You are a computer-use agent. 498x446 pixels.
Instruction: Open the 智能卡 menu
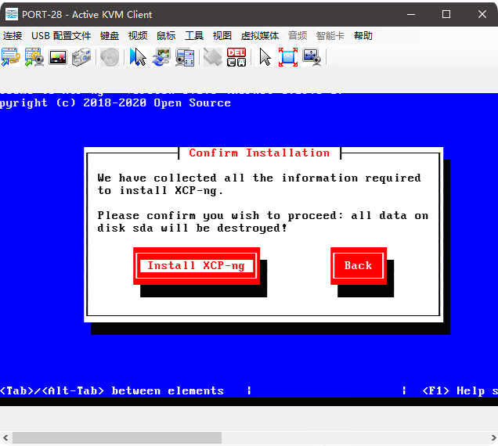pyautogui.click(x=330, y=35)
